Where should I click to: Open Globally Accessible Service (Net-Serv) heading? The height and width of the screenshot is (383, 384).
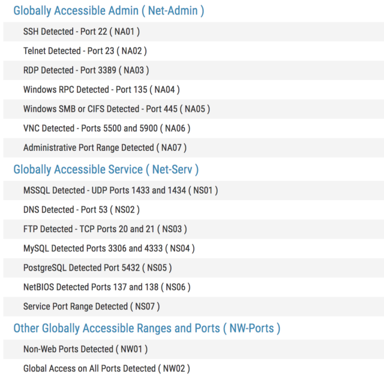tap(106, 170)
